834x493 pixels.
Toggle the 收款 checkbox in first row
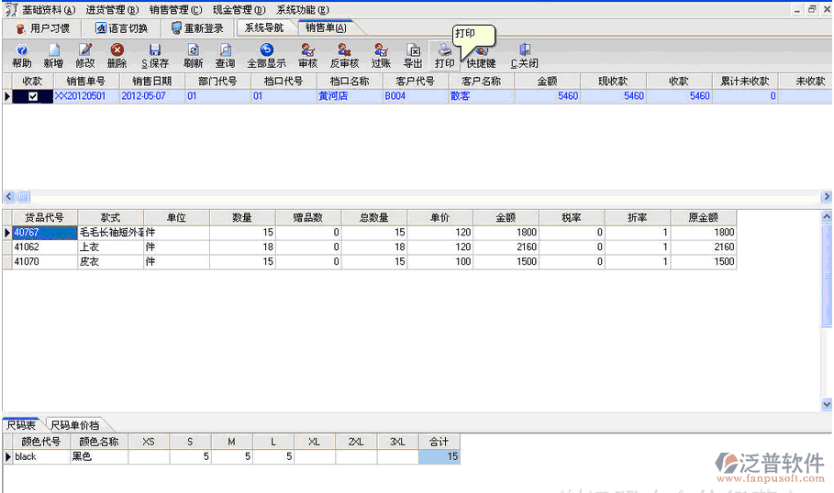coord(33,96)
